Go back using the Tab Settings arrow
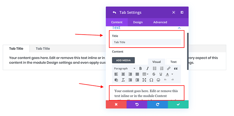234x116 pixels. click(114, 12)
